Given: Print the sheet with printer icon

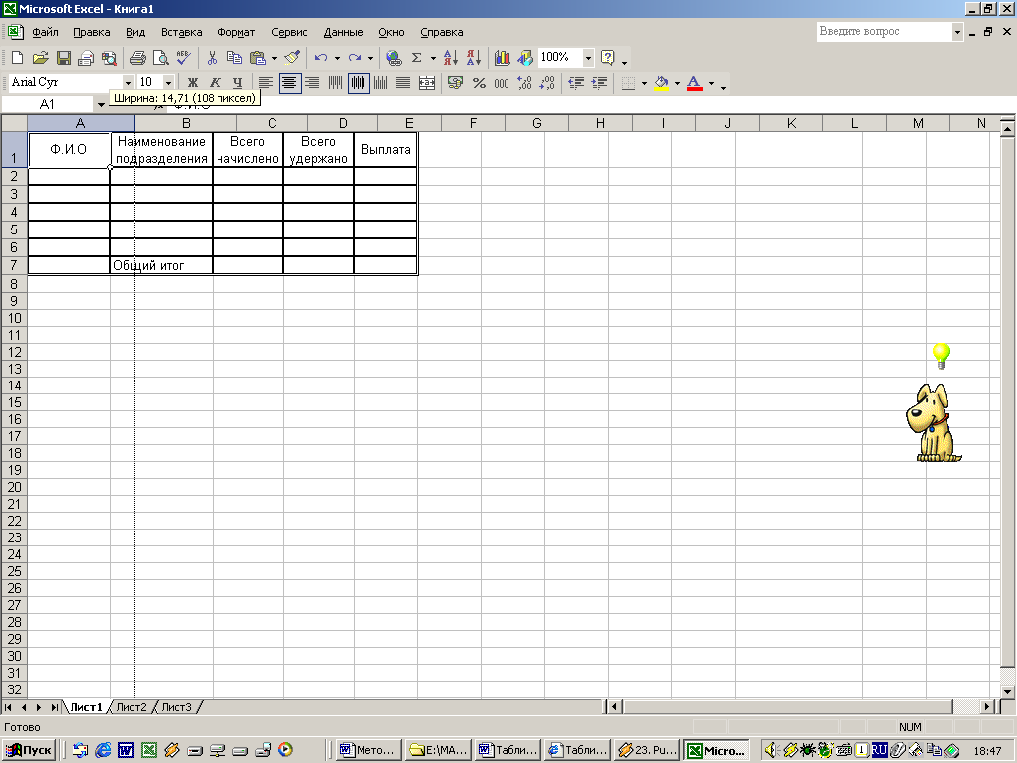Looking at the screenshot, I should pyautogui.click(x=137, y=58).
